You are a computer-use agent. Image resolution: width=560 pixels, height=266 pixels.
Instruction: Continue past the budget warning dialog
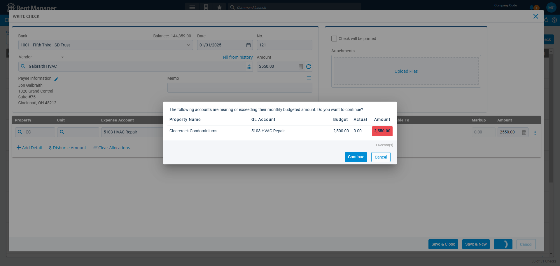pyautogui.click(x=356, y=157)
